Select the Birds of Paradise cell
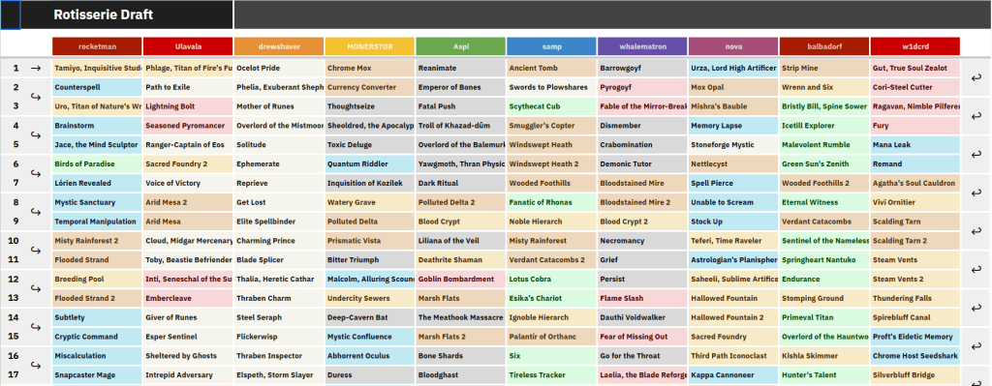 [98, 164]
